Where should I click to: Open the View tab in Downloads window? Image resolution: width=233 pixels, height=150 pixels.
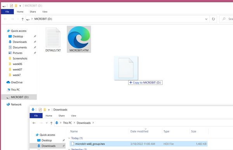coord(73,116)
